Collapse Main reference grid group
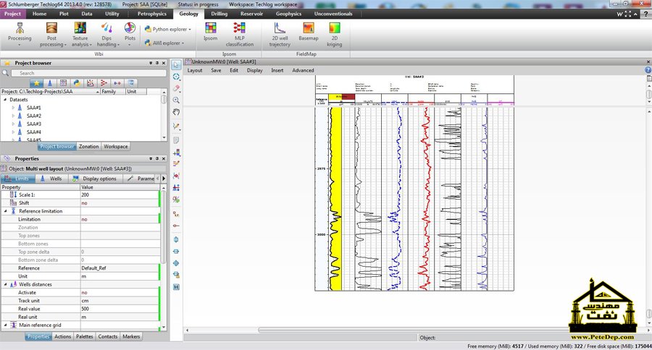The height and width of the screenshot is (350, 652). pos(5,325)
